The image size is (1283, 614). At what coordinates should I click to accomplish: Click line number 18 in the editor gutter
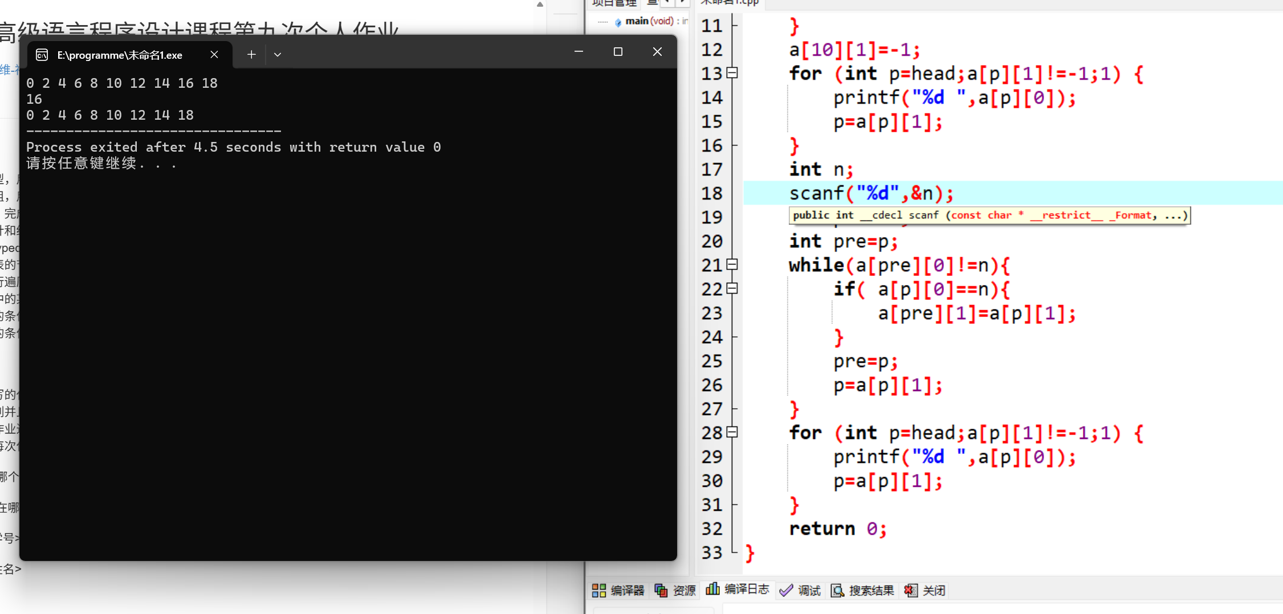712,193
